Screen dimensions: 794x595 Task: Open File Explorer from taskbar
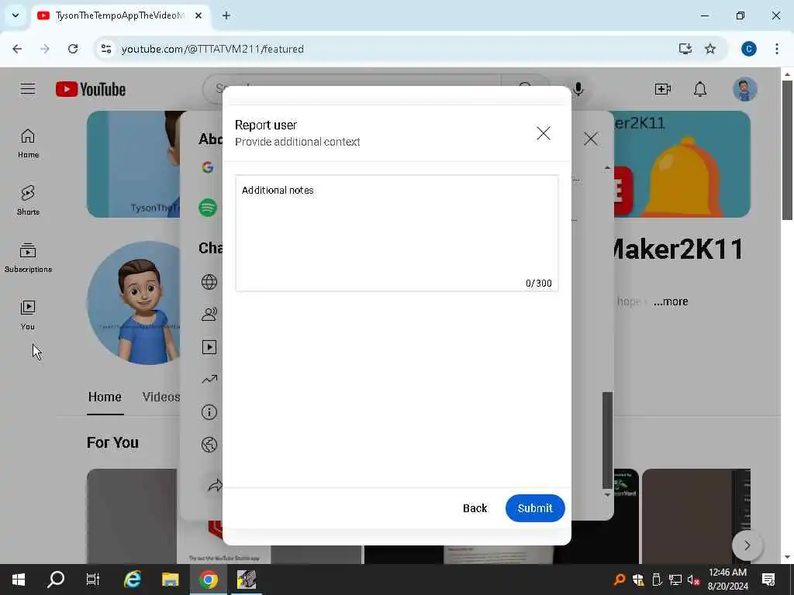click(170, 580)
